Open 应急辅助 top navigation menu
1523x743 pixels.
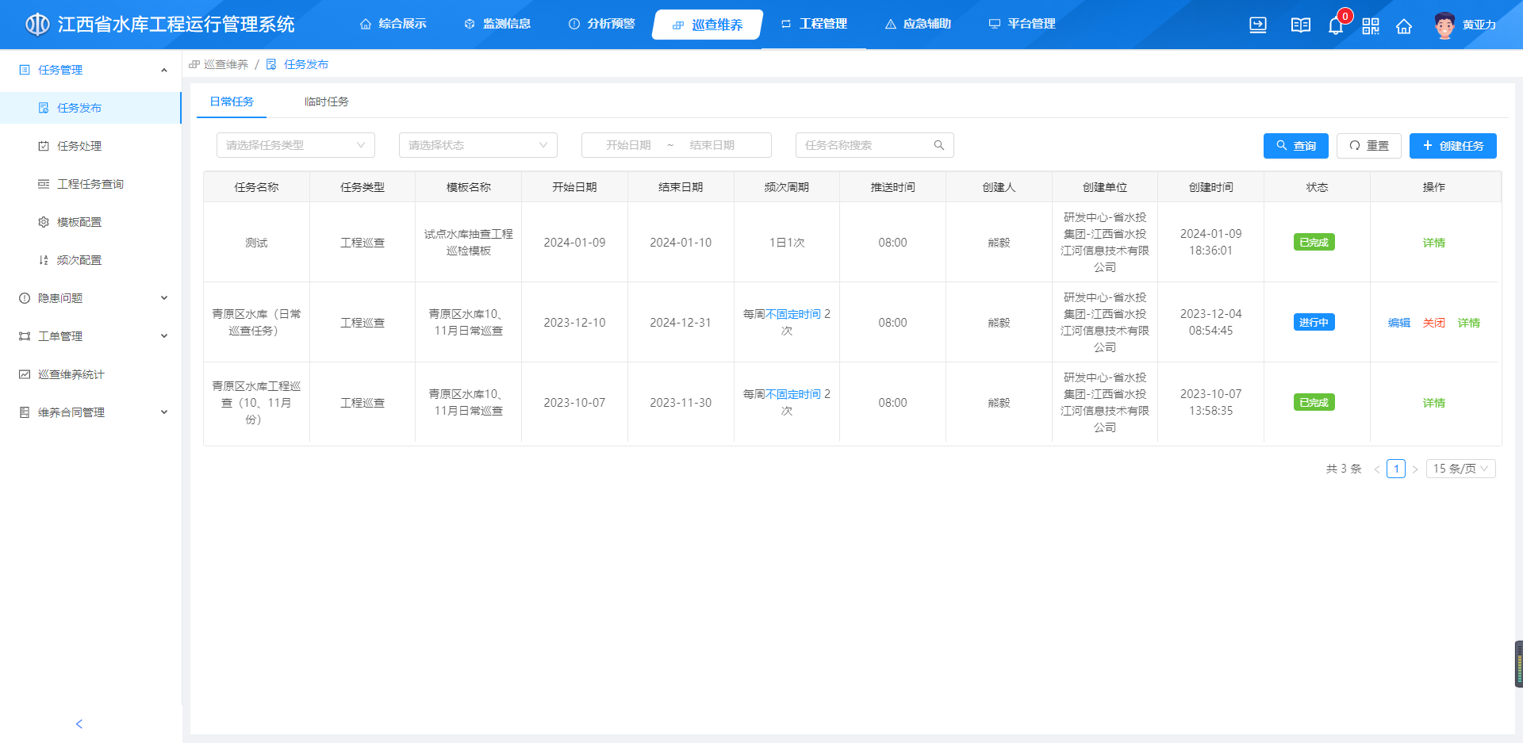point(918,24)
